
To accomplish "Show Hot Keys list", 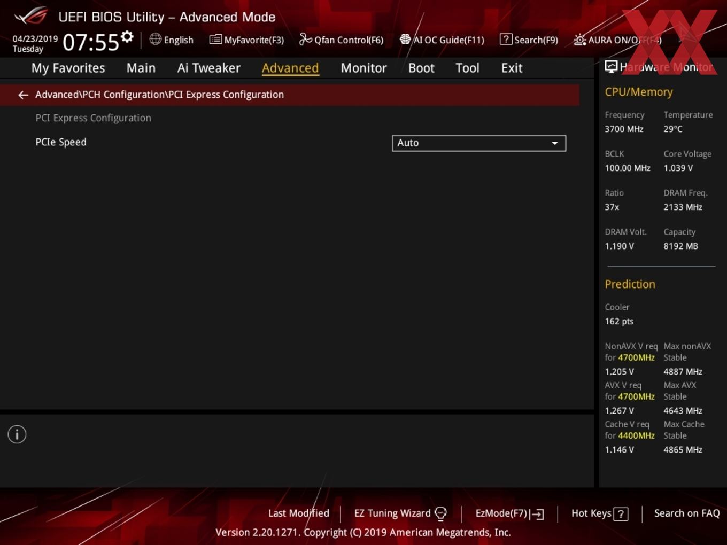I will tap(600, 513).
